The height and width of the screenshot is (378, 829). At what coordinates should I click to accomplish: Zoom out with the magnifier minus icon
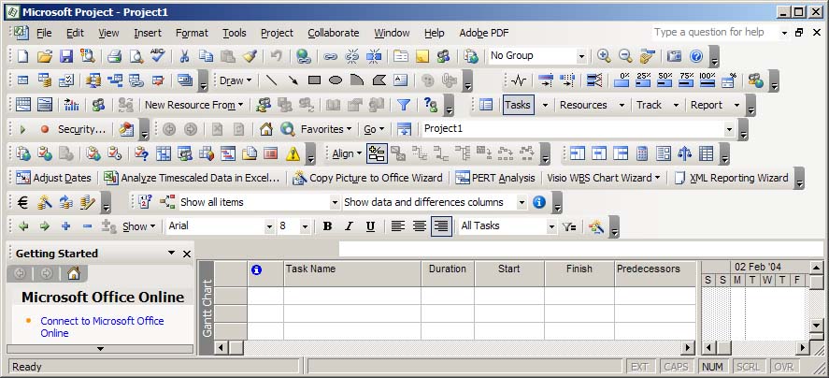pos(625,55)
